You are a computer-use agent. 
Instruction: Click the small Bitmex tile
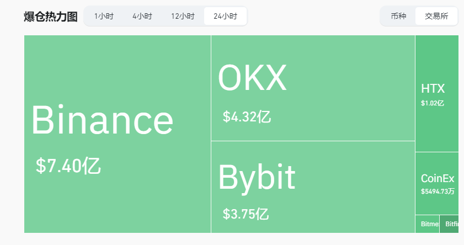[x=428, y=224]
